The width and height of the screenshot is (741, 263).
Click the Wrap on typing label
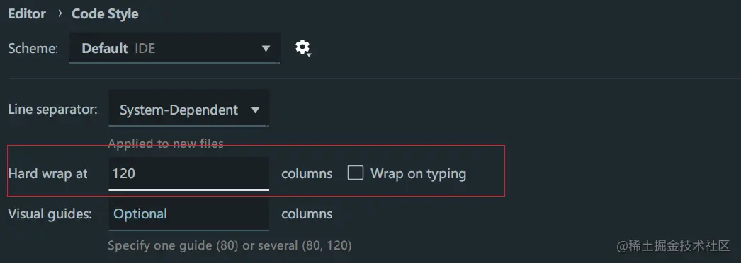tap(418, 174)
